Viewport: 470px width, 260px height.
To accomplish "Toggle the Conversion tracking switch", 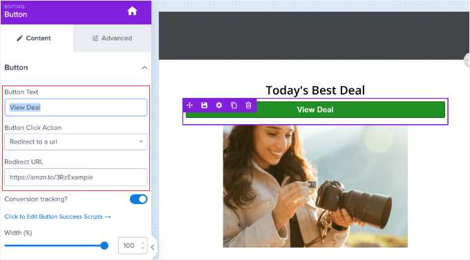I will tap(138, 199).
